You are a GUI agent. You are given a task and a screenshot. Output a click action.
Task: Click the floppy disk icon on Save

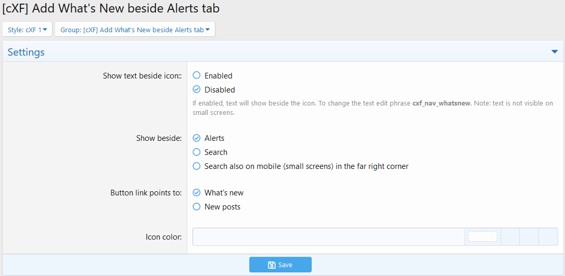click(x=272, y=265)
